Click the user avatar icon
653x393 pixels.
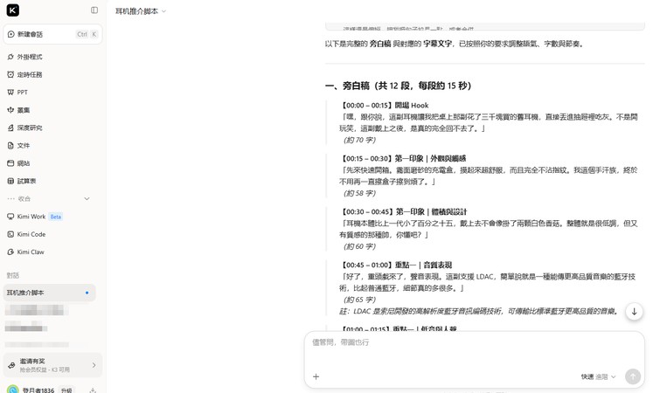tap(12, 390)
